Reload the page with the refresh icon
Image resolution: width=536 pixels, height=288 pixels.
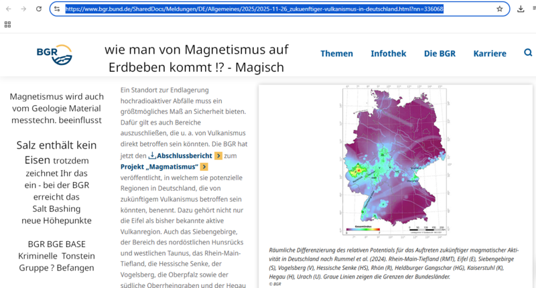click(39, 9)
